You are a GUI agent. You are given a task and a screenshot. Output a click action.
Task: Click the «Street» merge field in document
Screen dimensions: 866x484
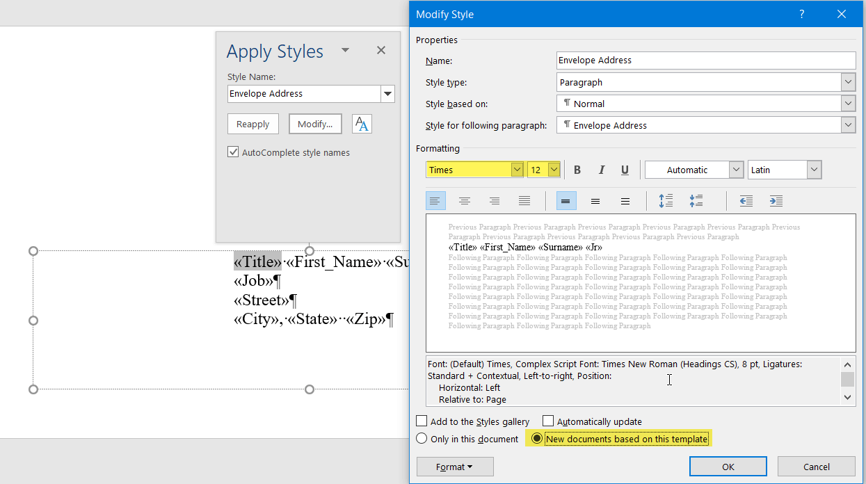click(x=262, y=300)
